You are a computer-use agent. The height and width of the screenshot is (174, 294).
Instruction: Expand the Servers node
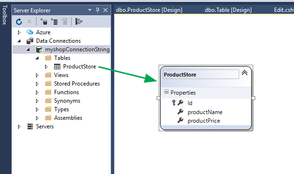point(19,127)
